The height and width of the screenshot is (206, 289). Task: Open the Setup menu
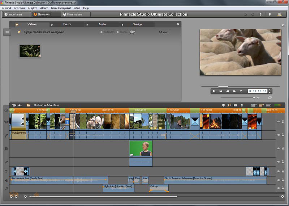(77, 8)
